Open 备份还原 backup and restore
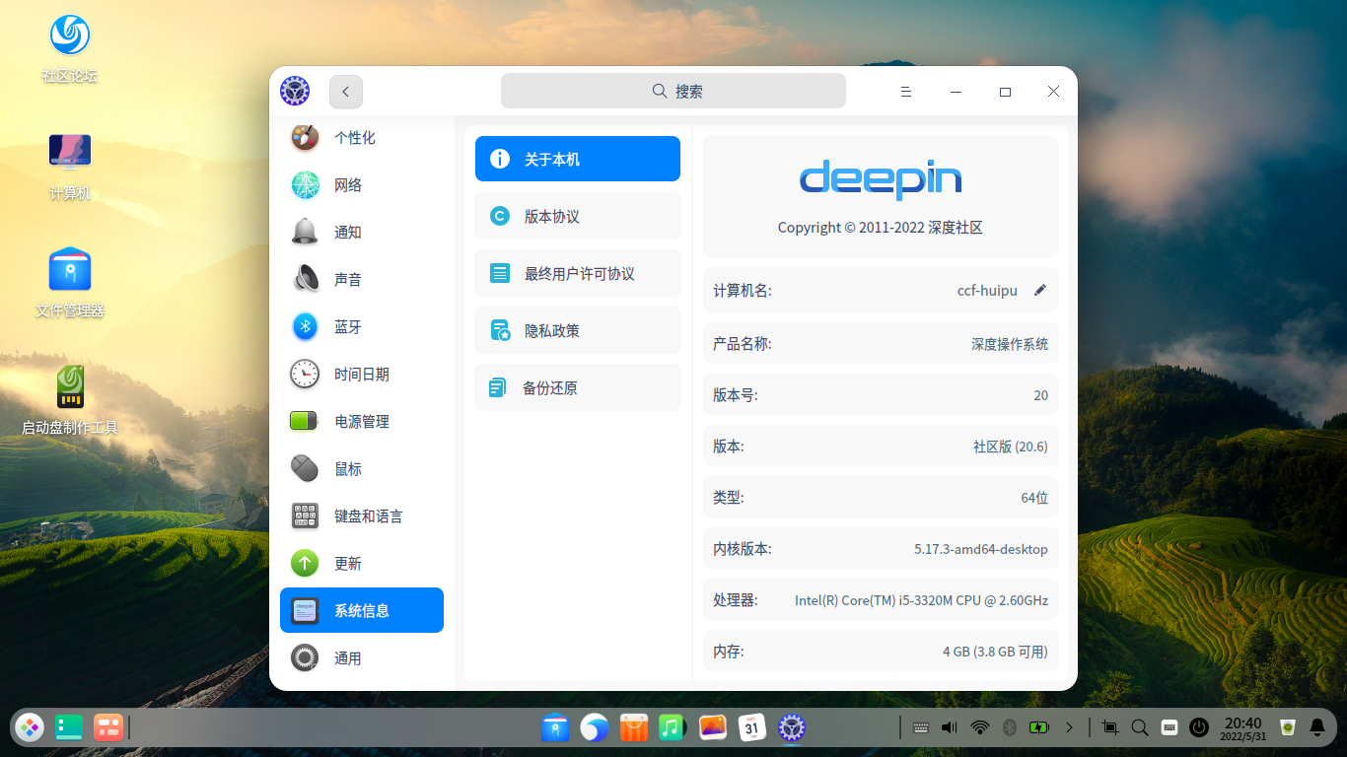Image resolution: width=1347 pixels, height=757 pixels. (578, 387)
